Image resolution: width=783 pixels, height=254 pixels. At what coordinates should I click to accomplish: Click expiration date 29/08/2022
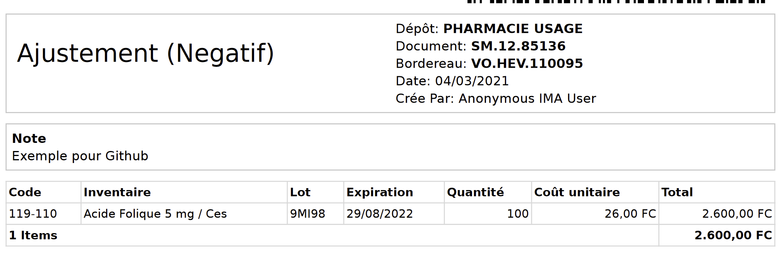point(379,214)
